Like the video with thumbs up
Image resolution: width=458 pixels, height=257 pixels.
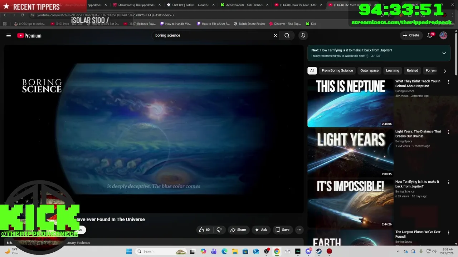point(204,230)
